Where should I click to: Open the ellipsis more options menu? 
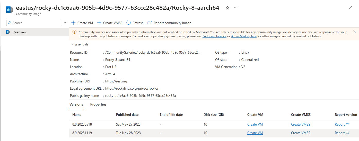pos(235,8)
